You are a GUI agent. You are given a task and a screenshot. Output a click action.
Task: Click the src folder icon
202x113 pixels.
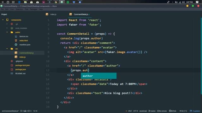click(12, 49)
